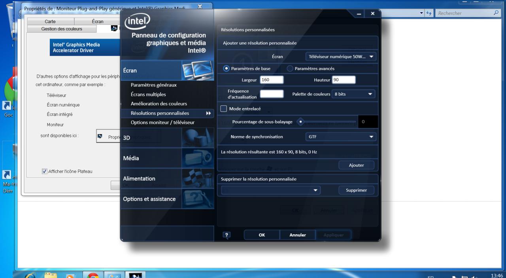
Task: Click the Ajouter button
Action: pos(356,165)
